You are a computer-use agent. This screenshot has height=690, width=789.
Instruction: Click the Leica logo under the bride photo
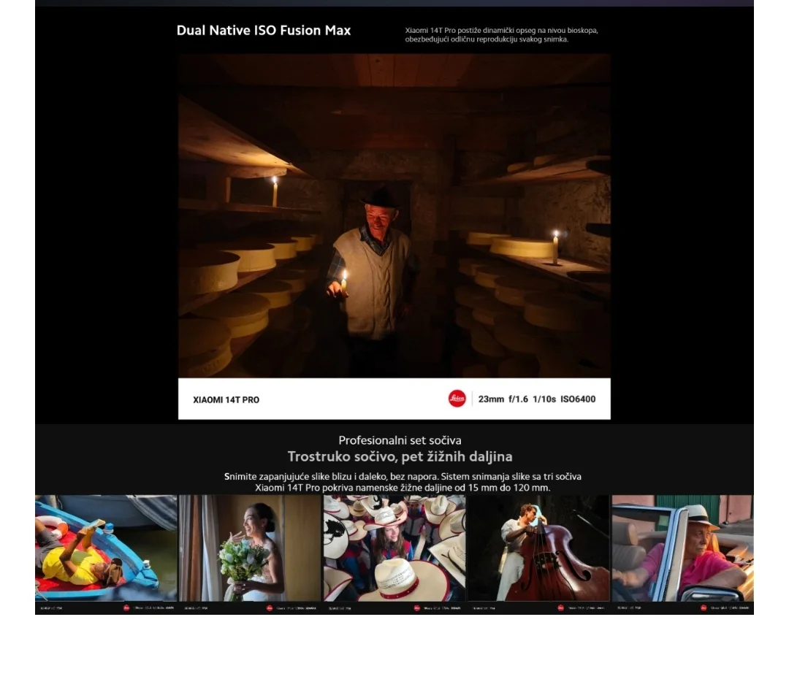[270, 607]
